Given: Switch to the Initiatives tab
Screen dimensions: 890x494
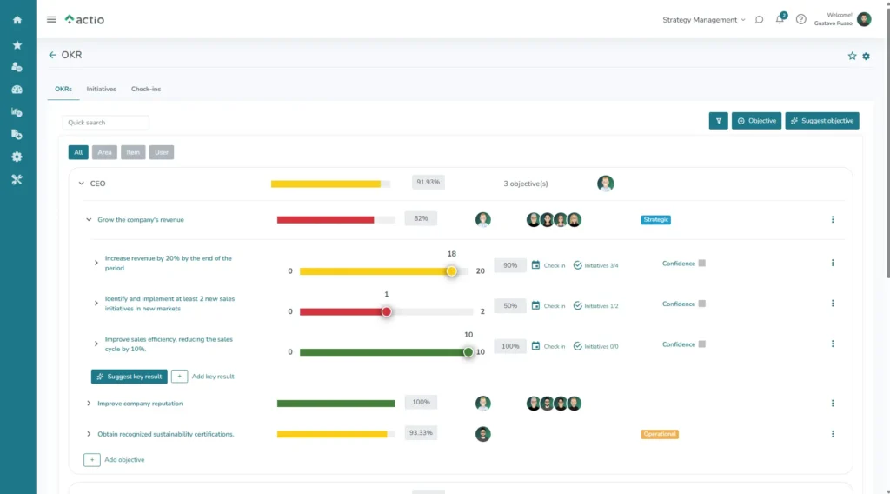Looking at the screenshot, I should pyautogui.click(x=101, y=89).
